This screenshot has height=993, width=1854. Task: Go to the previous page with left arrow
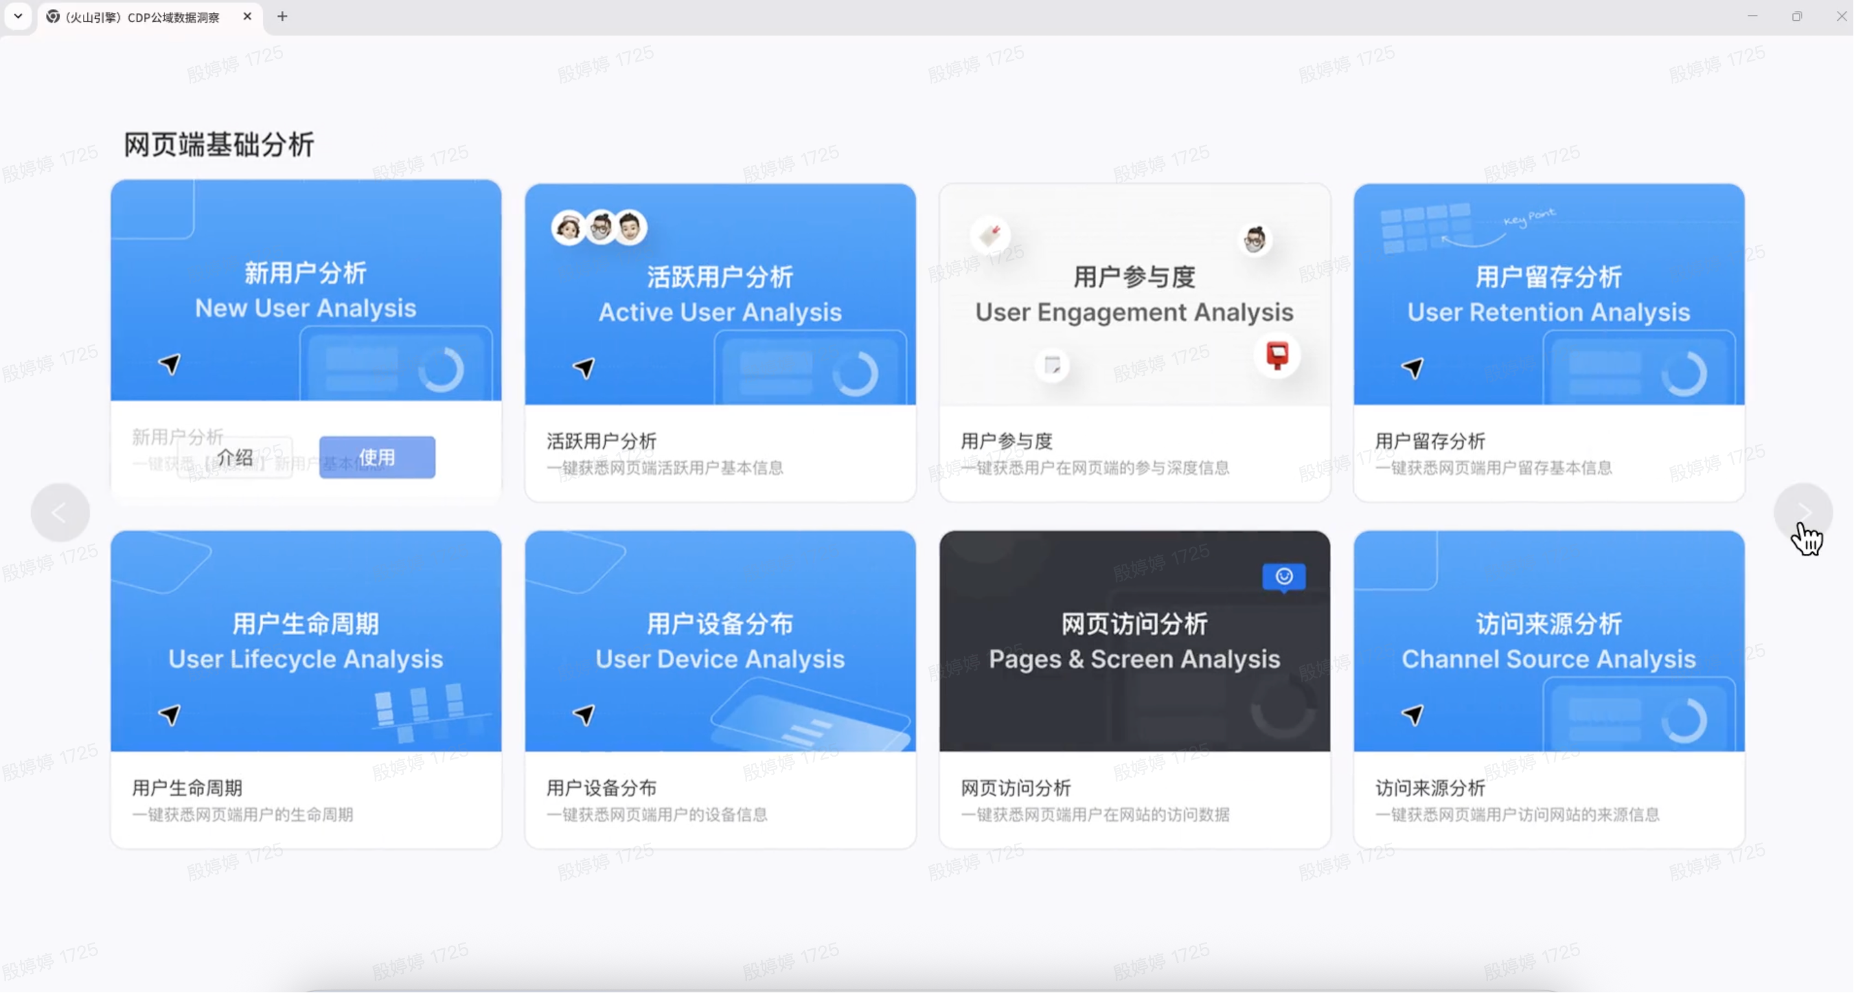60,513
